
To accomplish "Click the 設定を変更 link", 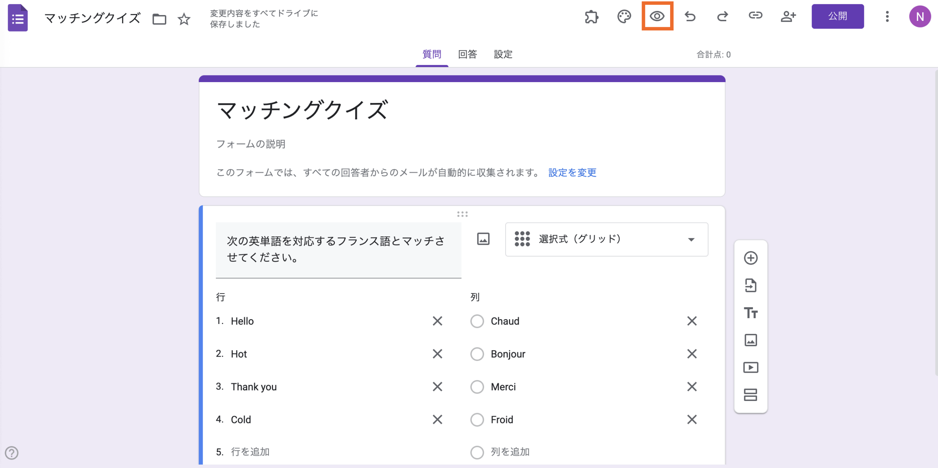I will (x=572, y=173).
